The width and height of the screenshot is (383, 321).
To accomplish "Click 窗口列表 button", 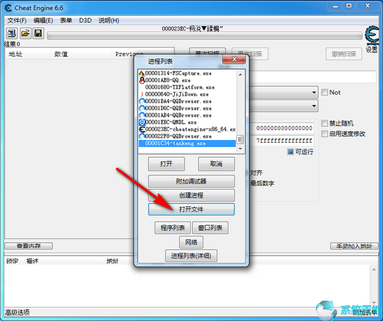I will pyautogui.click(x=210, y=228).
